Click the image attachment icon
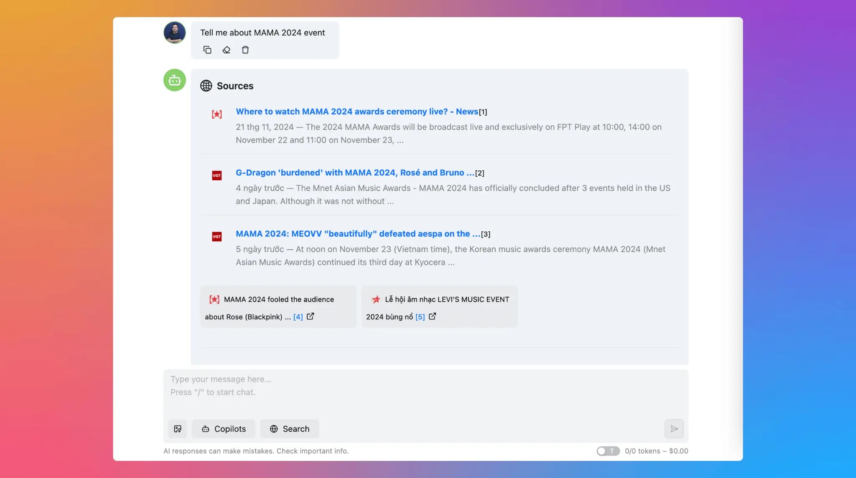 [178, 429]
